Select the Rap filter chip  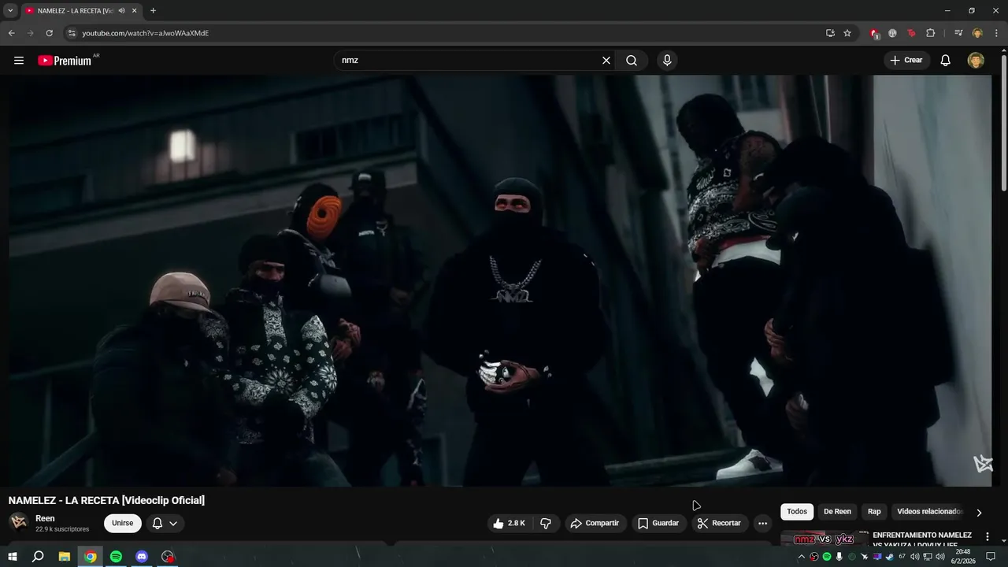874,512
